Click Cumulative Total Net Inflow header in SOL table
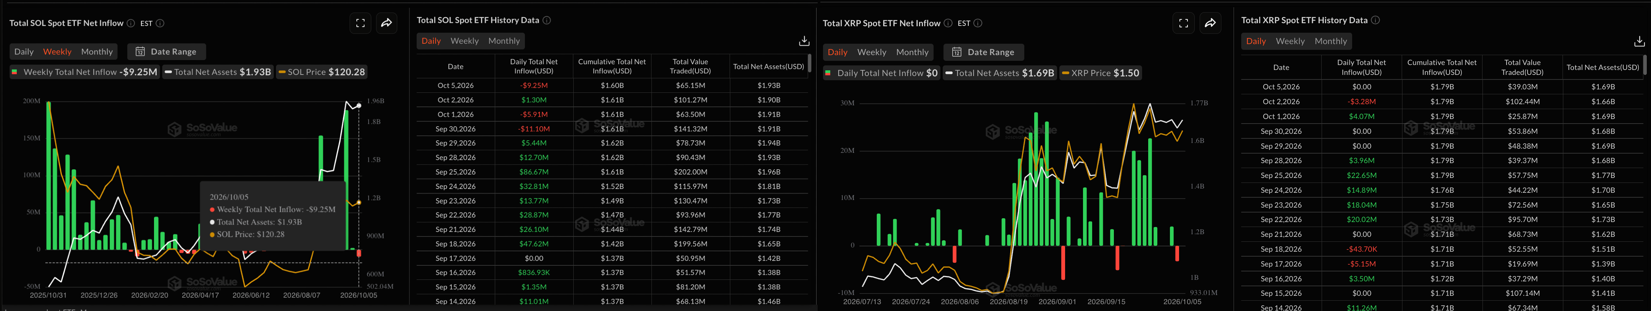Image resolution: width=1651 pixels, height=311 pixels. coord(612,67)
